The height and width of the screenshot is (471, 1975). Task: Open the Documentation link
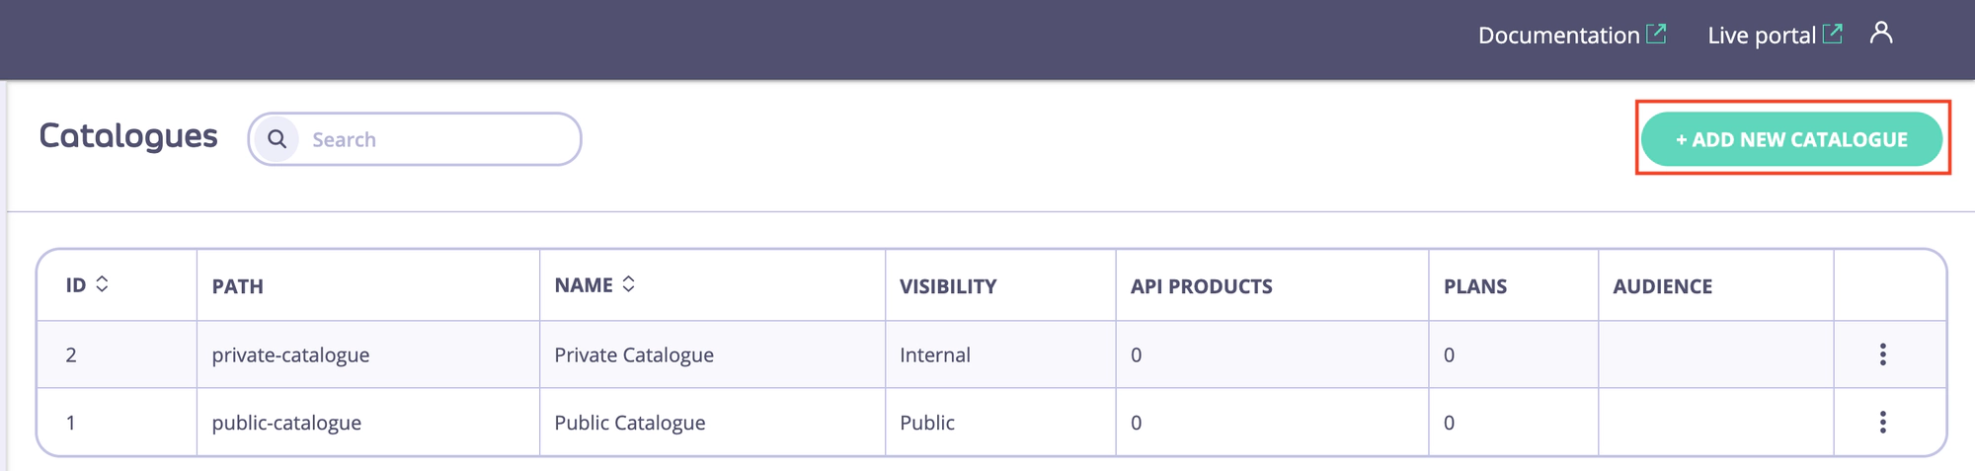[1558, 36]
